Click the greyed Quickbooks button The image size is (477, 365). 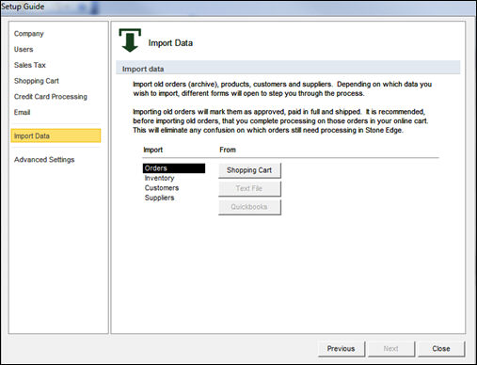click(x=249, y=207)
